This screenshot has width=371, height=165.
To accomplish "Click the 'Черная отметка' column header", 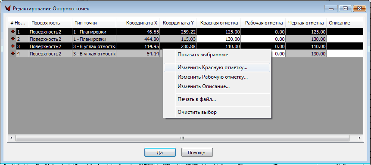I will pyautogui.click(x=306, y=23).
